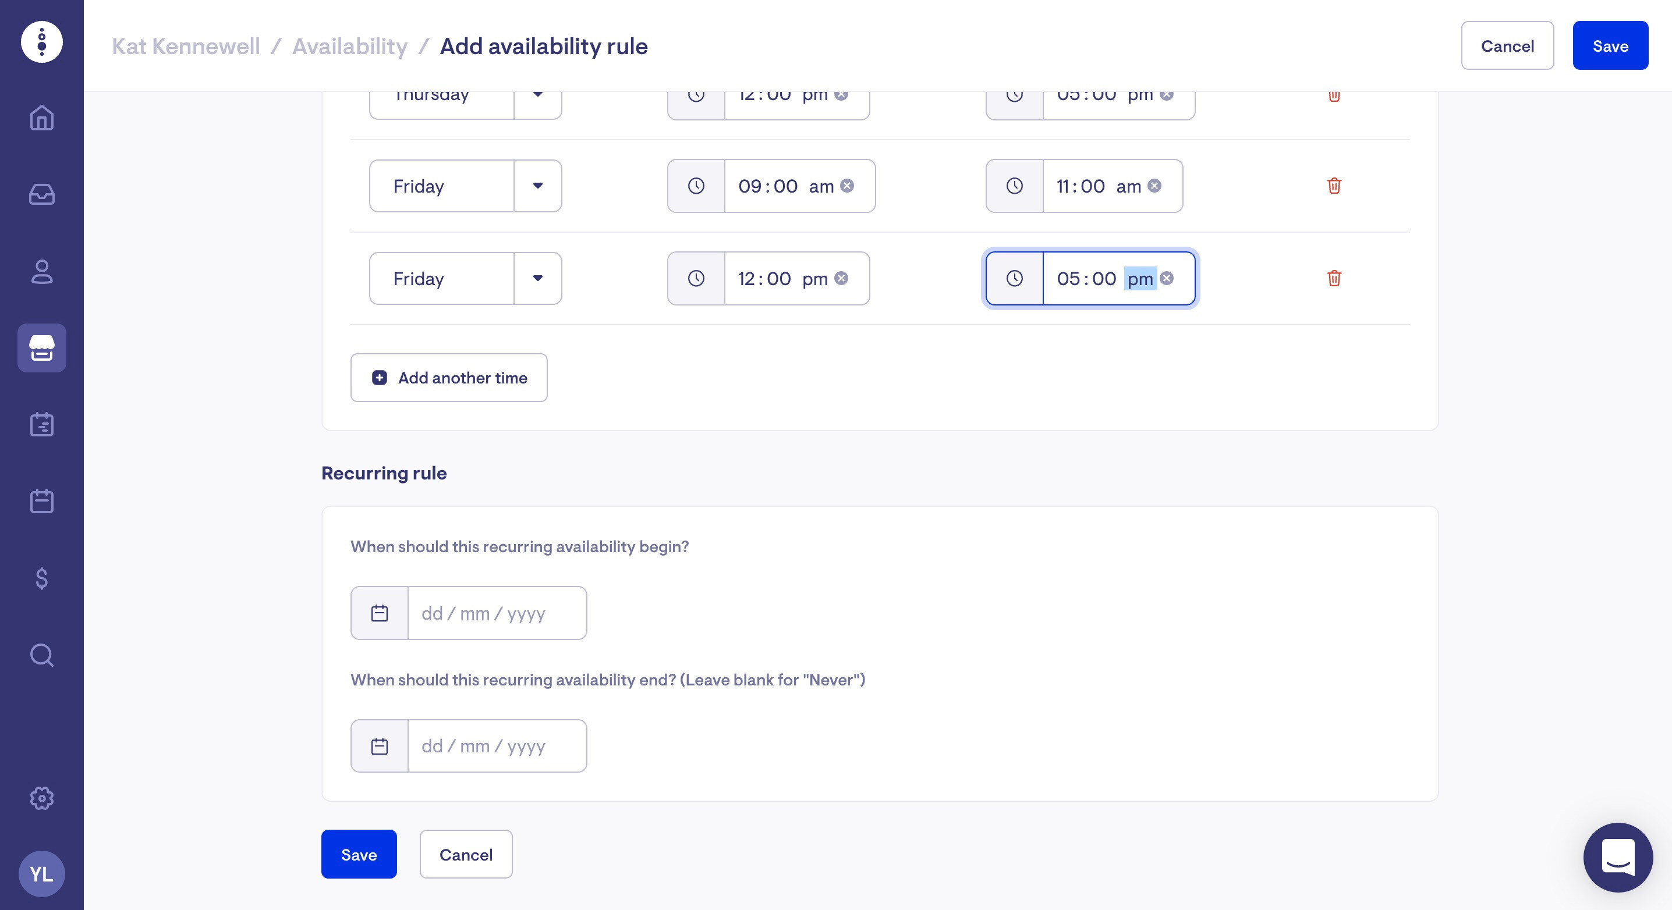Clear the 11:00 am end time
The width and height of the screenshot is (1672, 910).
[x=1154, y=186]
